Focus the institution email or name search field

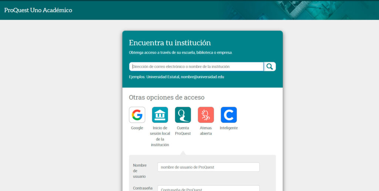[196, 66]
